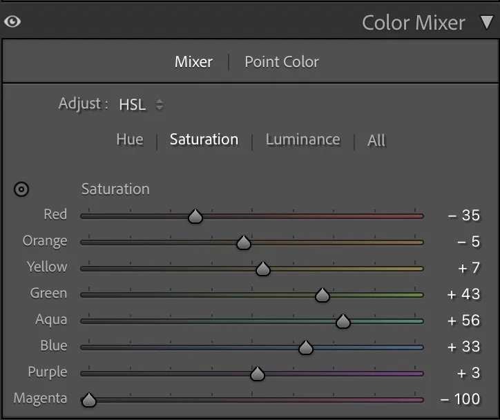Screen dimensions: 500x420
Task: Click the Orange saturation slider handle
Action: (244, 242)
